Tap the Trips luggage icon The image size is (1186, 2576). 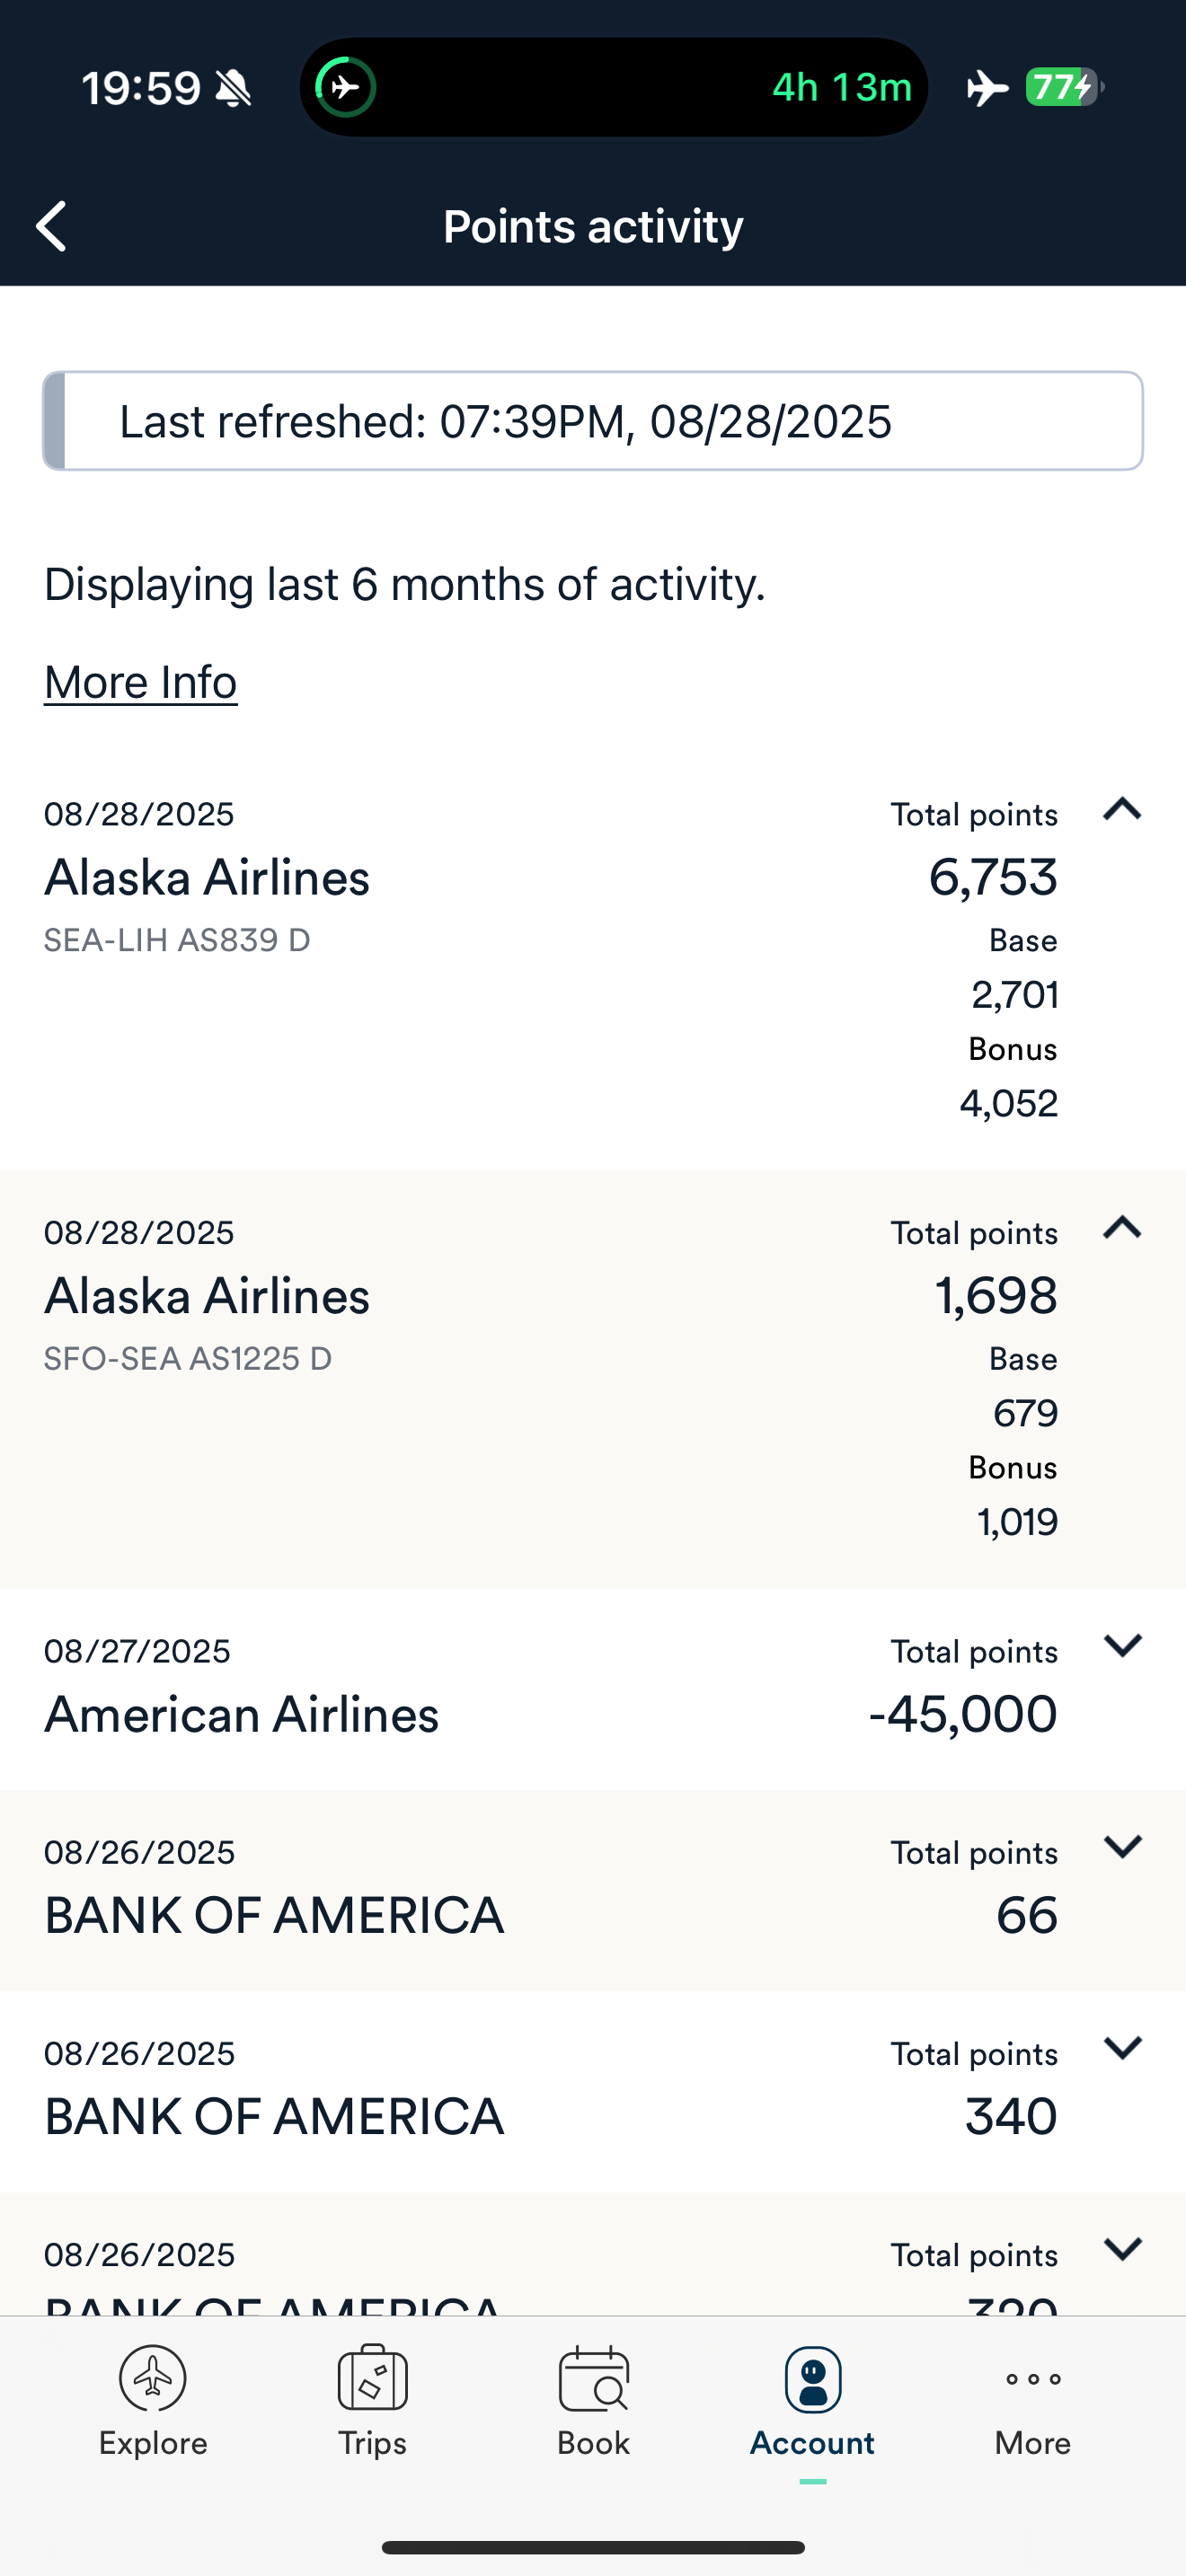pyautogui.click(x=372, y=2378)
